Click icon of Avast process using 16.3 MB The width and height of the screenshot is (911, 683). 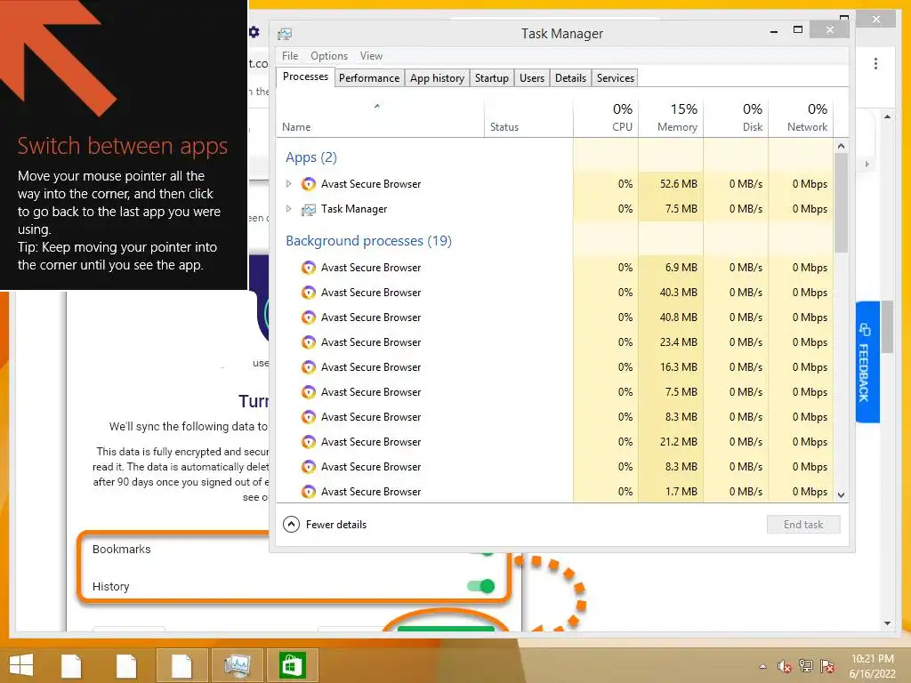[x=309, y=367]
